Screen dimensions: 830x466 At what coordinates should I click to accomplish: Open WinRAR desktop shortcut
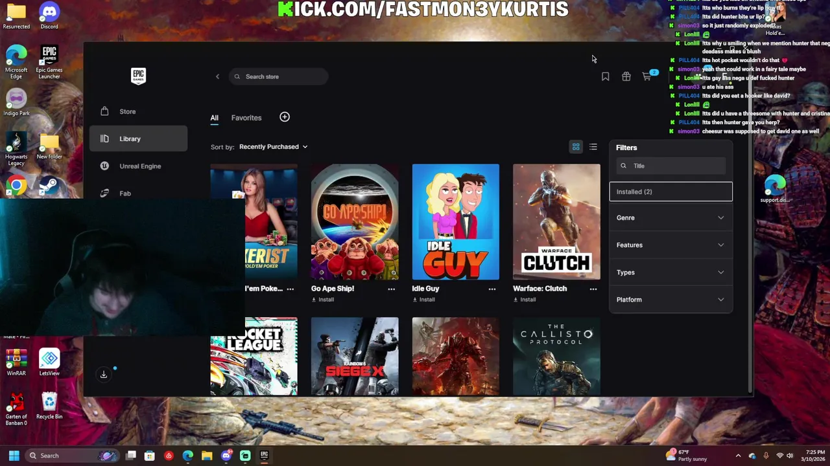16,362
